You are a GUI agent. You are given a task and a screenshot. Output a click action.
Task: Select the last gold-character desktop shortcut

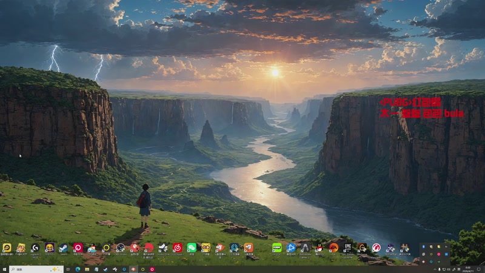[404, 248]
